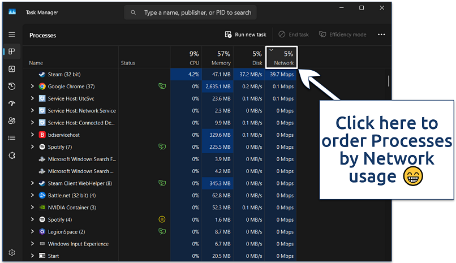Image resolution: width=456 pixels, height=263 pixels.
Task: Open Task Manager settings gear
Action: coord(12,253)
